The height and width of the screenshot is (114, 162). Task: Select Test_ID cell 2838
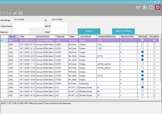tap(14, 60)
